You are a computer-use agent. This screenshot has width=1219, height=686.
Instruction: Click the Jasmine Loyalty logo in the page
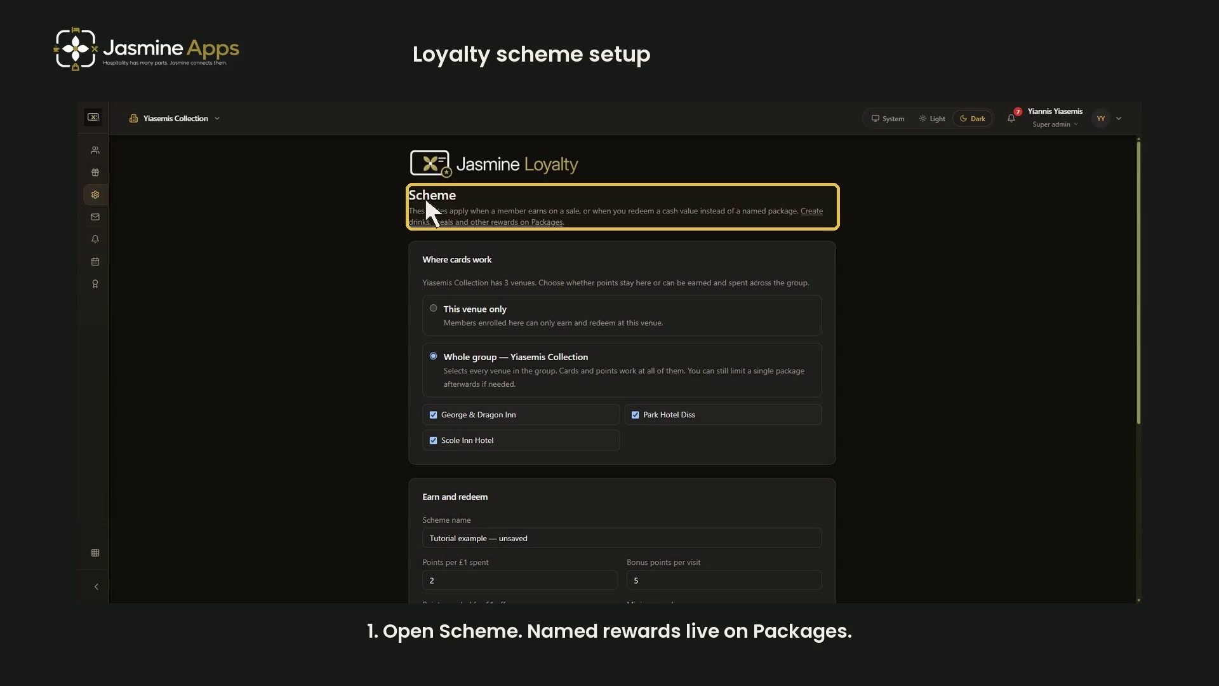[494, 164]
